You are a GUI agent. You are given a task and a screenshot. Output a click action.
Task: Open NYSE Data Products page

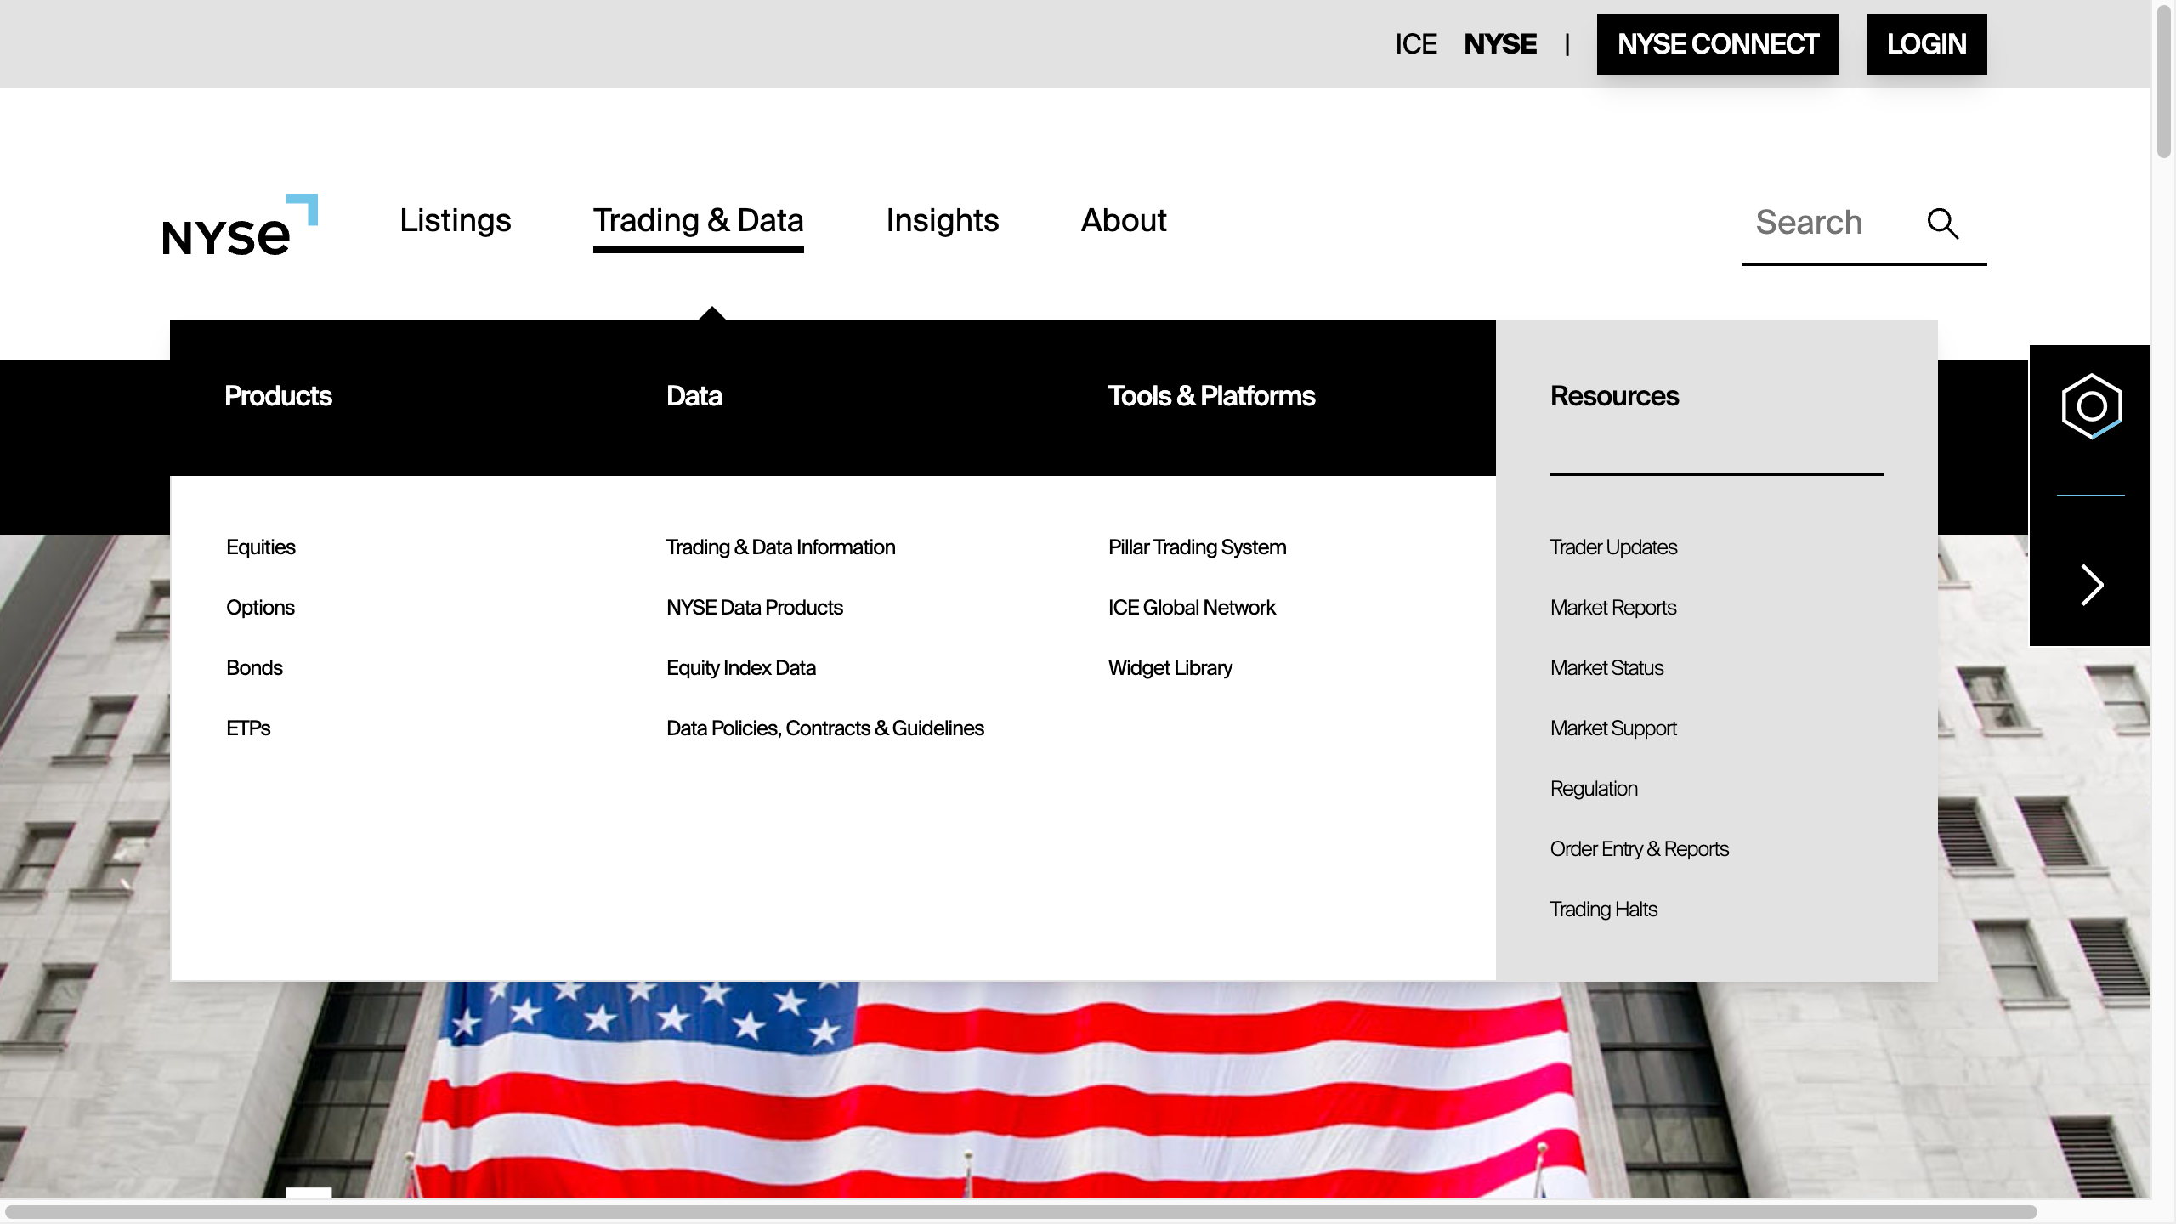click(754, 608)
